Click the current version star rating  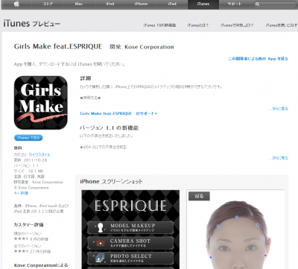click(21, 239)
